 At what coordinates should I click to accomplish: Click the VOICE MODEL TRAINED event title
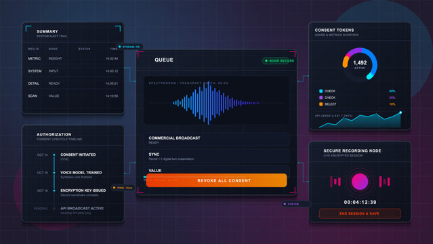coord(81,172)
